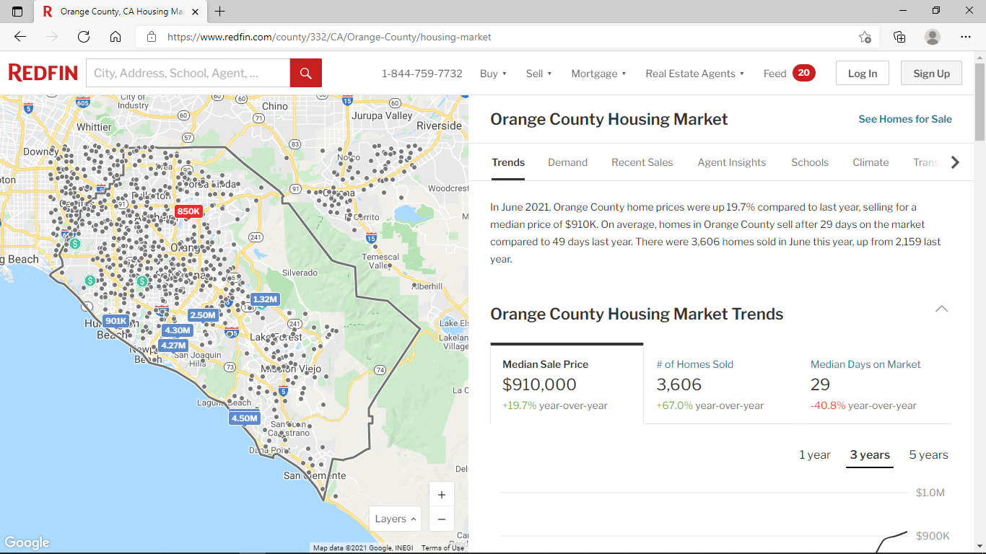Open the browser profile avatar
The width and height of the screenshot is (986, 554).
pos(933,37)
